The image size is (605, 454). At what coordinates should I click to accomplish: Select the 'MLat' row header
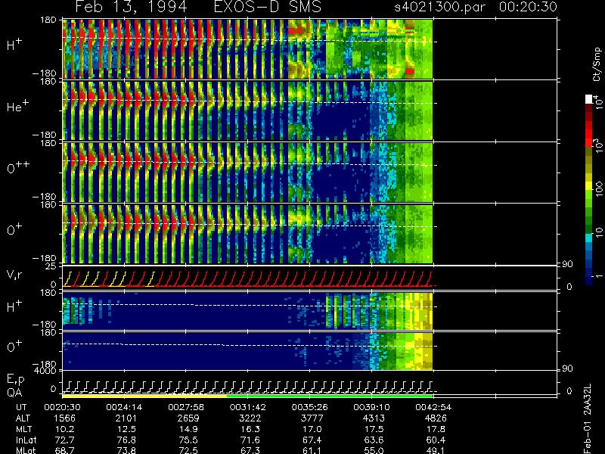tap(26, 450)
